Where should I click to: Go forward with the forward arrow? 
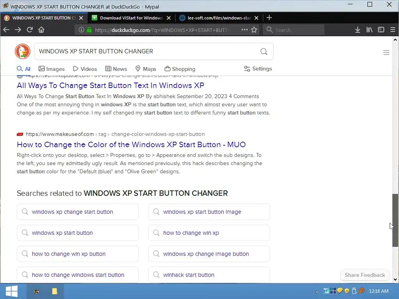pyautogui.click(x=18, y=30)
